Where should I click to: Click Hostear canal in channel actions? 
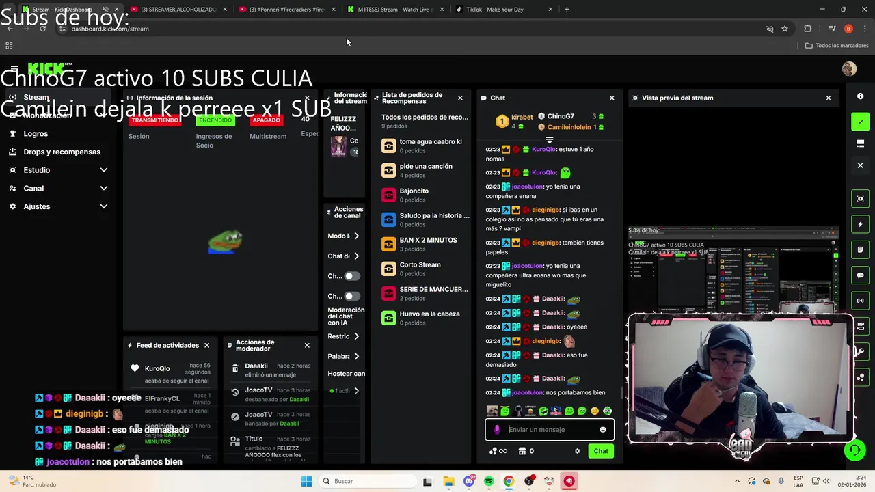tap(347, 374)
